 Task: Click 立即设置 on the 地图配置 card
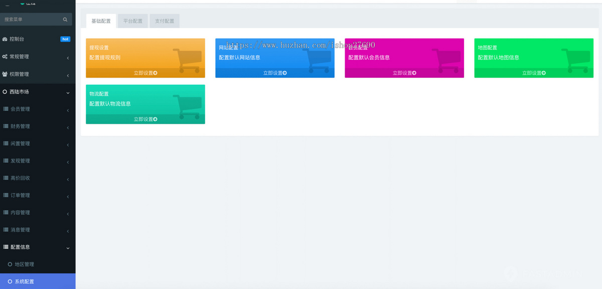tap(534, 73)
